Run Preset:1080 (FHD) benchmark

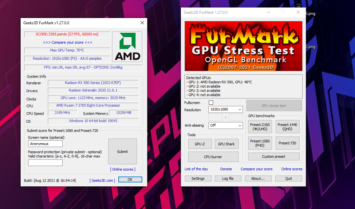click(260, 143)
